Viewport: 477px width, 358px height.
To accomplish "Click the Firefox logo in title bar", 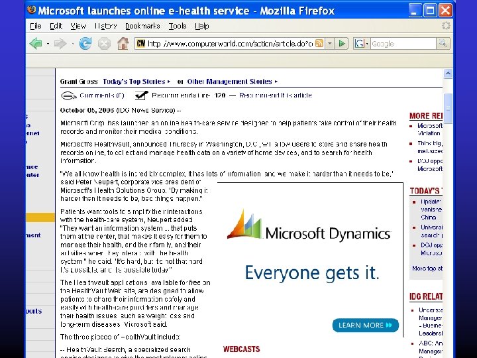I will 31,10.
